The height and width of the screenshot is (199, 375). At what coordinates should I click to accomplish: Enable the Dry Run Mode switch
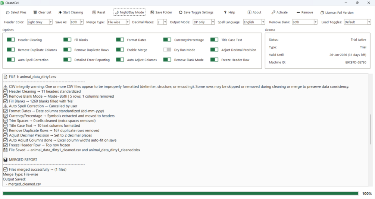pyautogui.click(x=167, y=50)
